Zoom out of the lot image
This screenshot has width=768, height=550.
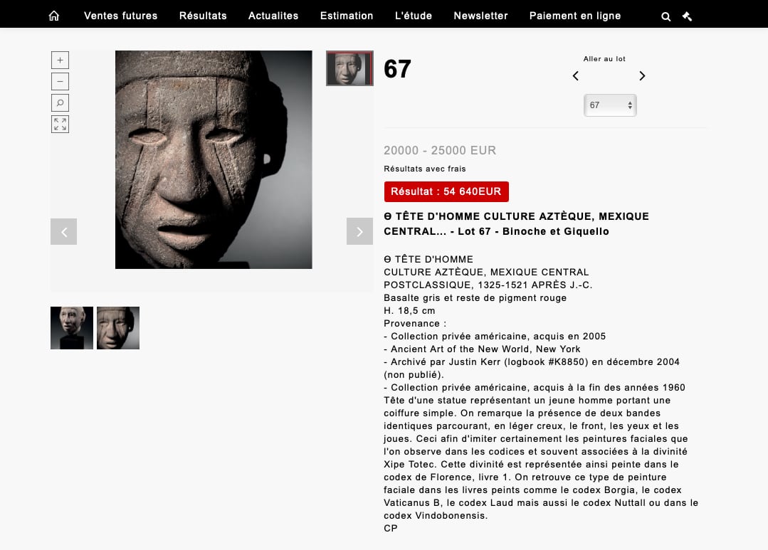pyautogui.click(x=61, y=81)
